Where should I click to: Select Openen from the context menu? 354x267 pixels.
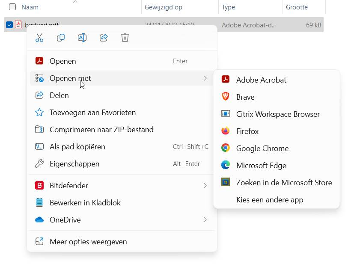pyautogui.click(x=122, y=61)
